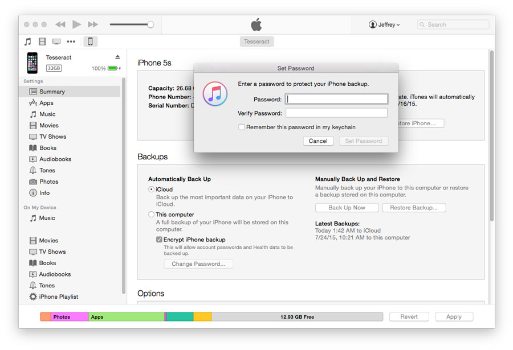
Task: Click the Apply button
Action: (454, 316)
